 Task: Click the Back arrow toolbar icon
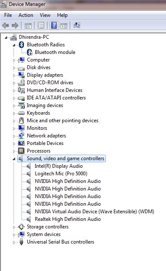[5, 25]
